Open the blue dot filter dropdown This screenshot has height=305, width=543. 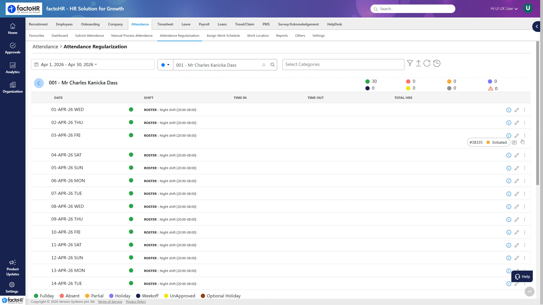click(165, 65)
